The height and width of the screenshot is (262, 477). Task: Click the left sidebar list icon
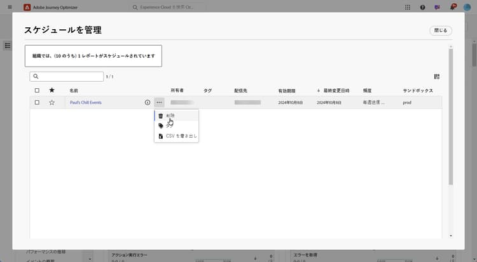8,46
